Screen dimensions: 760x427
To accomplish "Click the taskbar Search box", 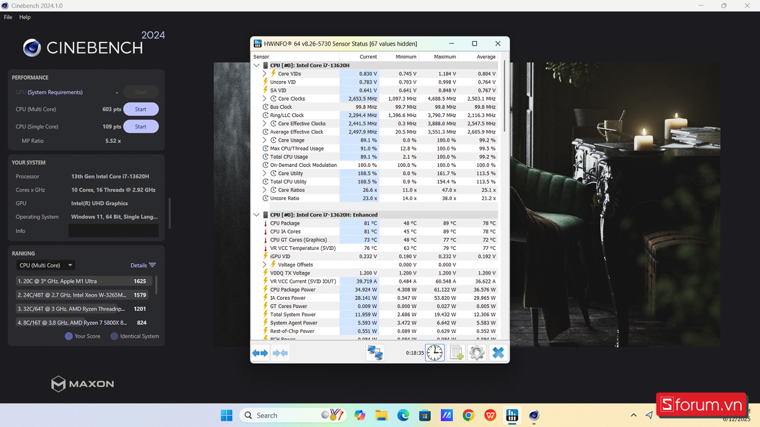I will point(293,415).
